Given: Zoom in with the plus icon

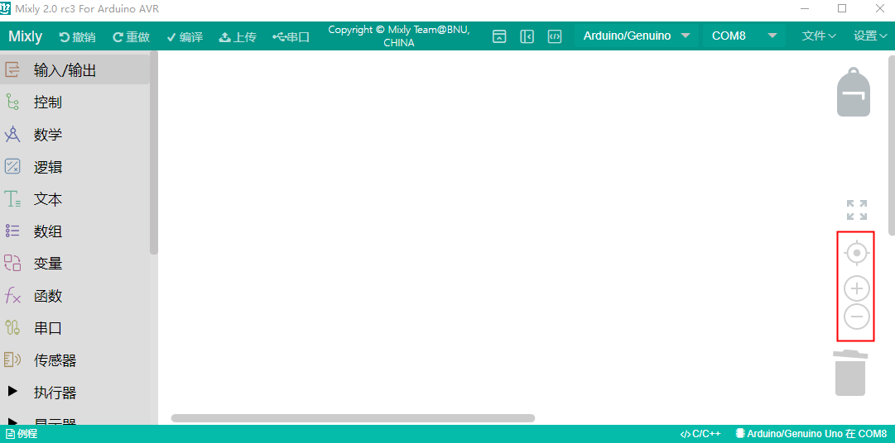Looking at the screenshot, I should [857, 288].
